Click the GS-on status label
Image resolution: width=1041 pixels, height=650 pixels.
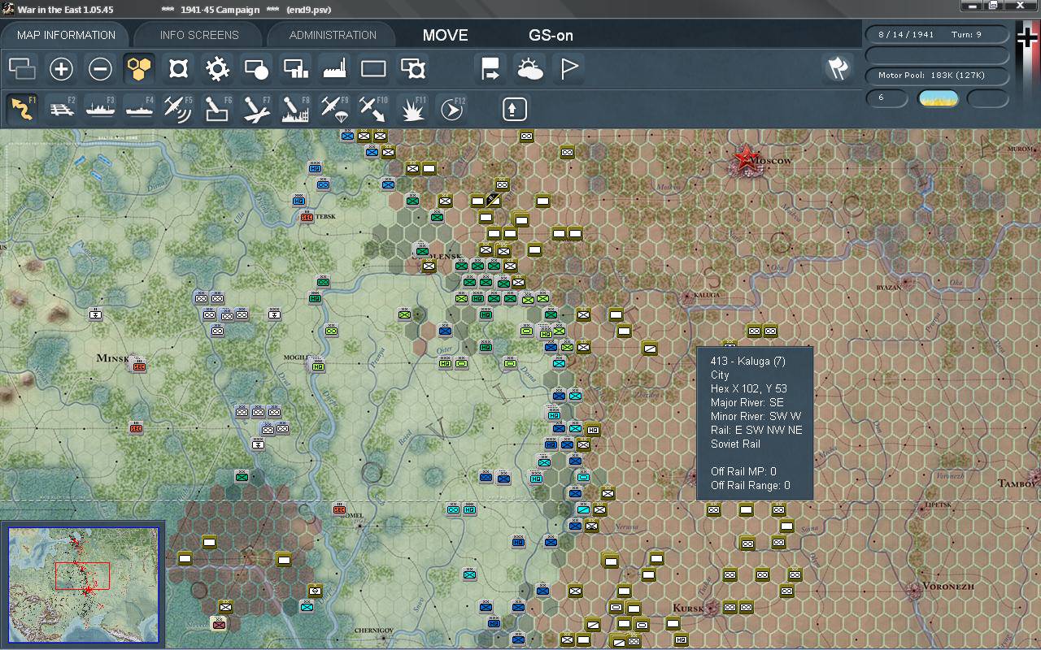tap(551, 35)
